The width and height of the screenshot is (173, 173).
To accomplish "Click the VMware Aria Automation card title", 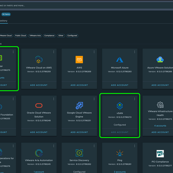I will [39, 160].
